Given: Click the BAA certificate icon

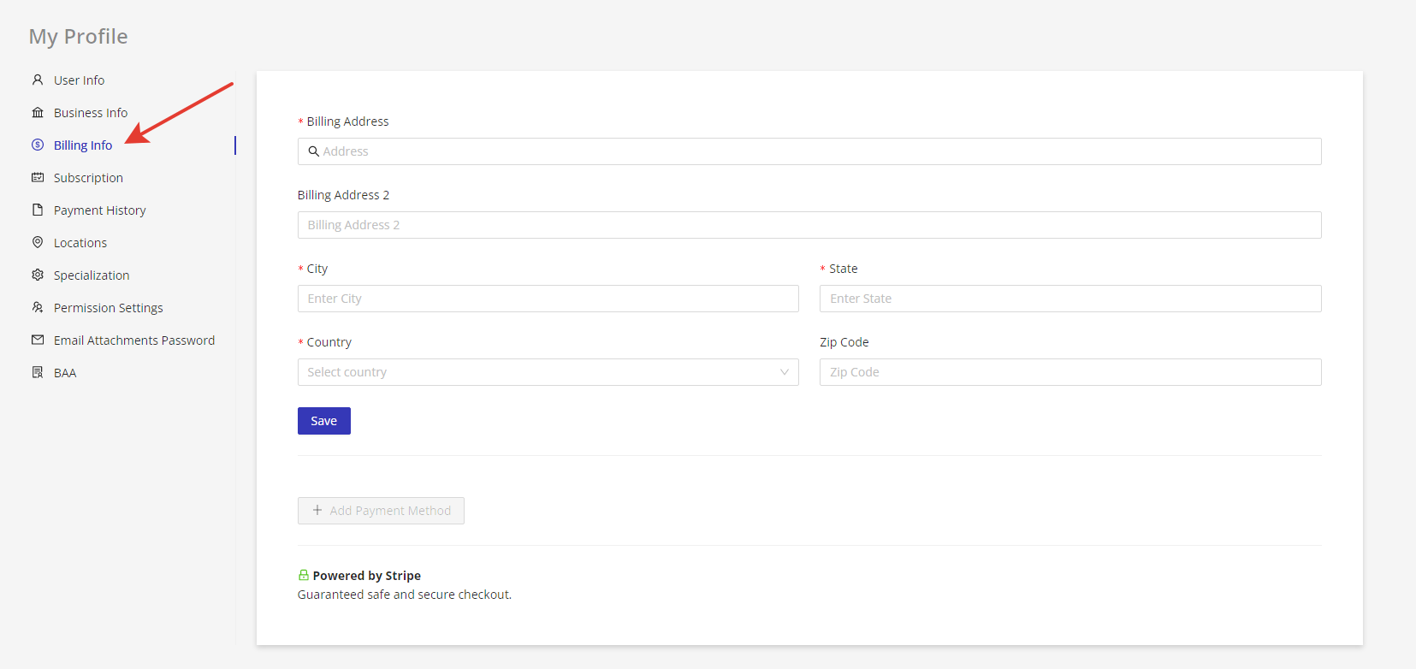Looking at the screenshot, I should click(38, 372).
